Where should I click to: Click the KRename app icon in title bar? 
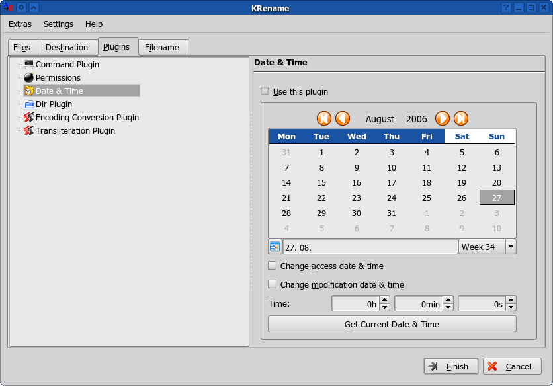8,7
